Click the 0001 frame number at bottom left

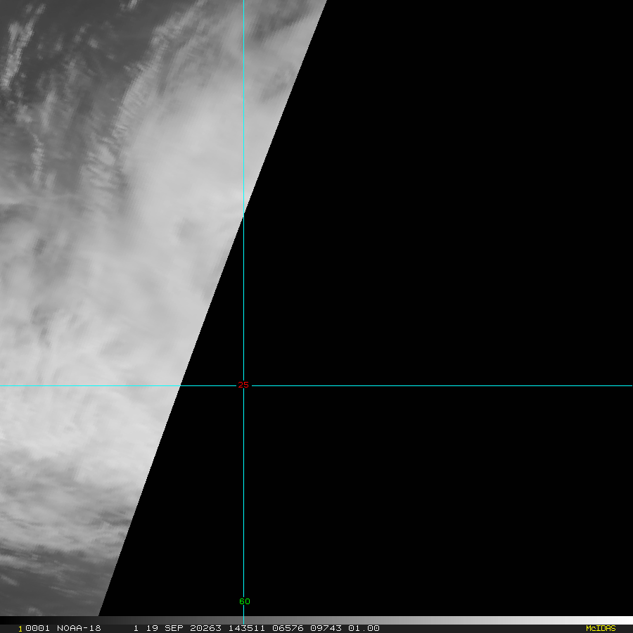(30, 628)
